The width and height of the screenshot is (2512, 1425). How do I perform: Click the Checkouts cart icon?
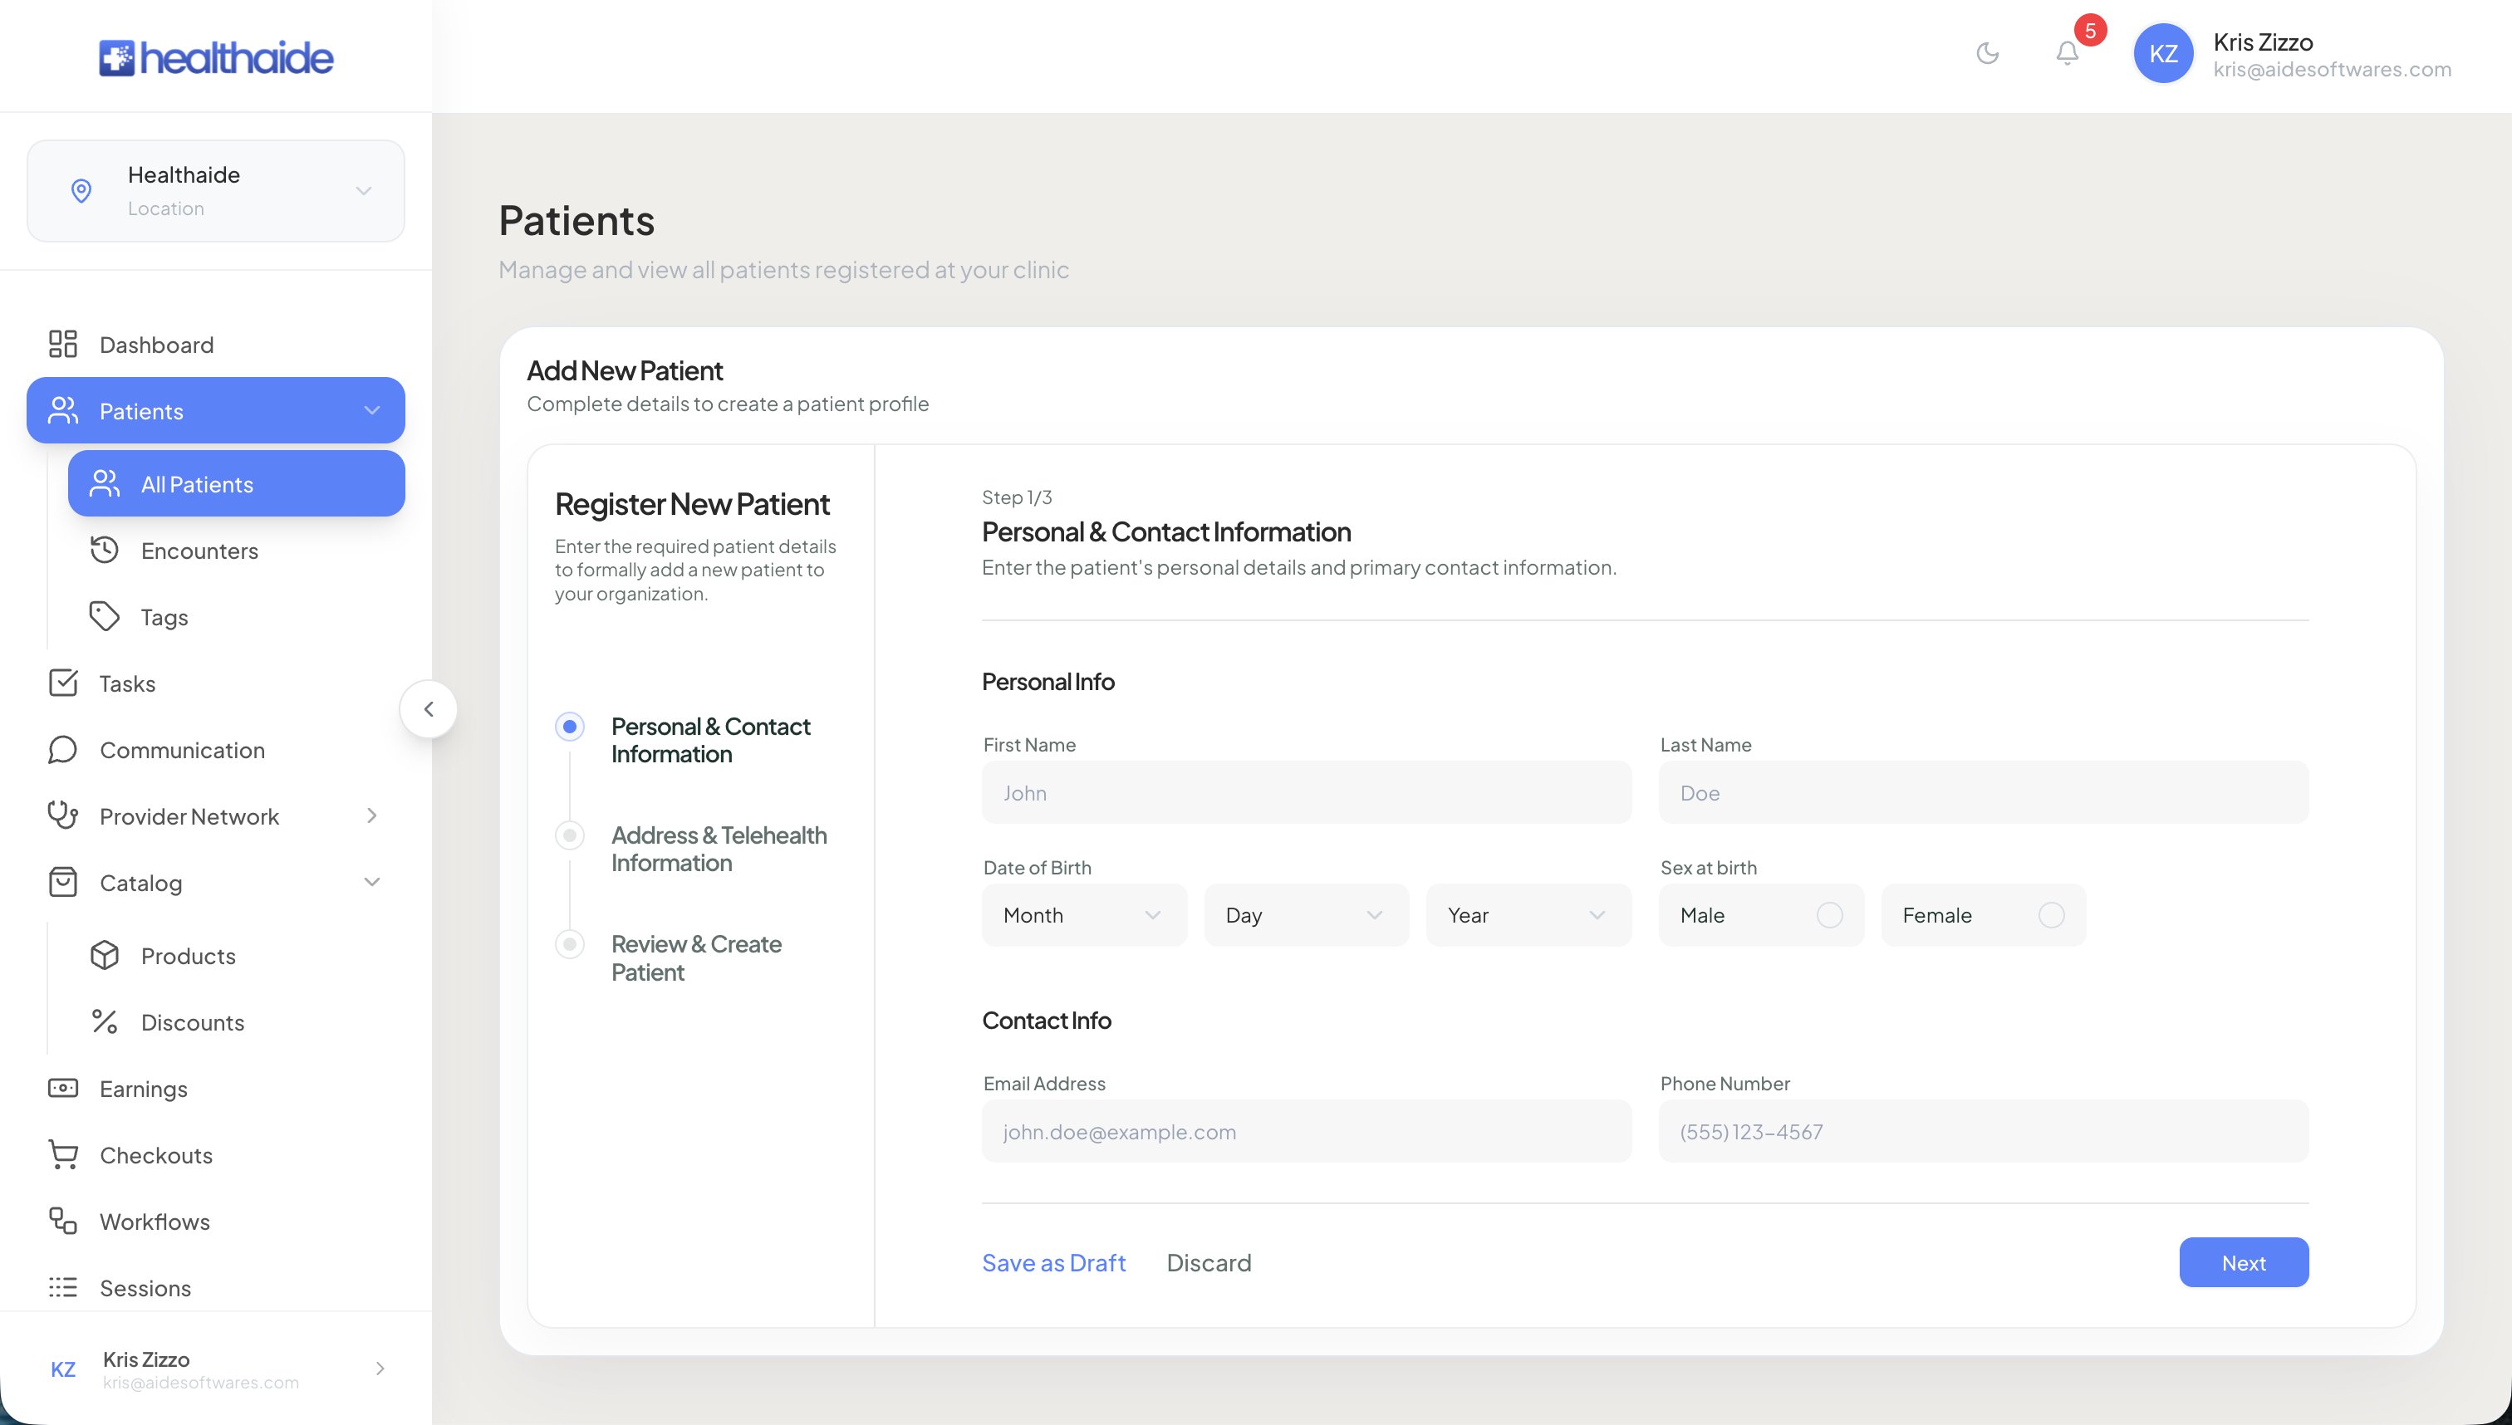[x=62, y=1155]
